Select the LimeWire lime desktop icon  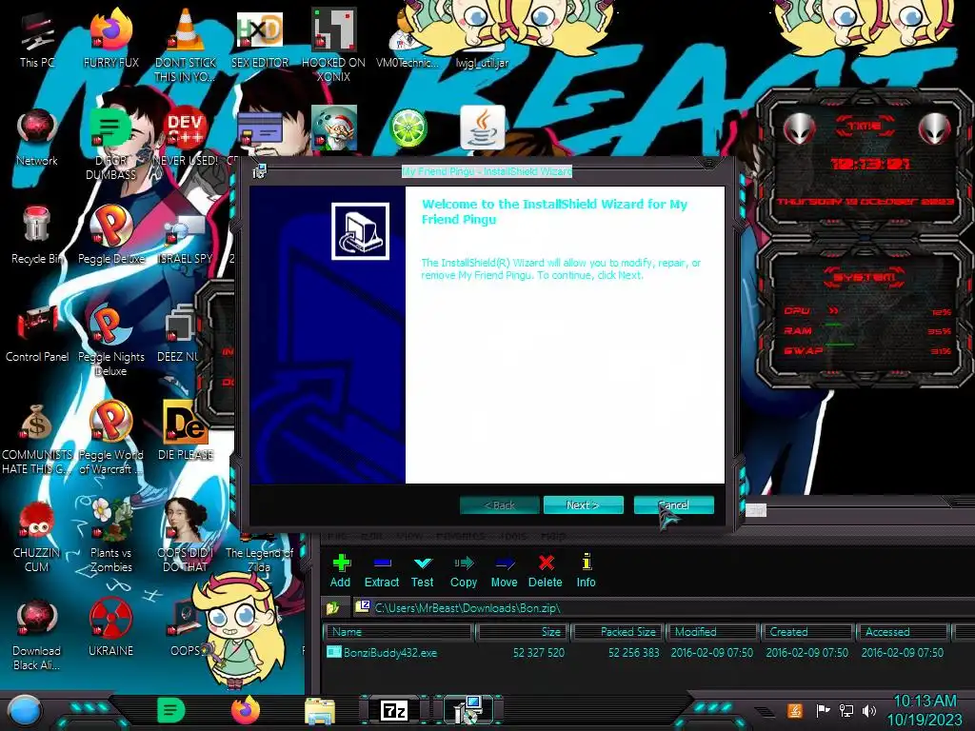click(408, 128)
